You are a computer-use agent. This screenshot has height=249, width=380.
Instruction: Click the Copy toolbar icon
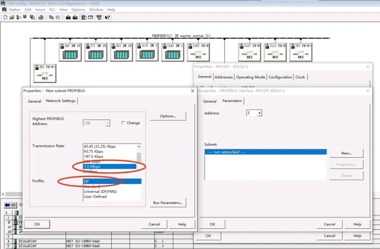point(51,17)
